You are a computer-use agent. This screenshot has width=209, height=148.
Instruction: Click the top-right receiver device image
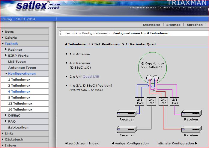point(191,113)
